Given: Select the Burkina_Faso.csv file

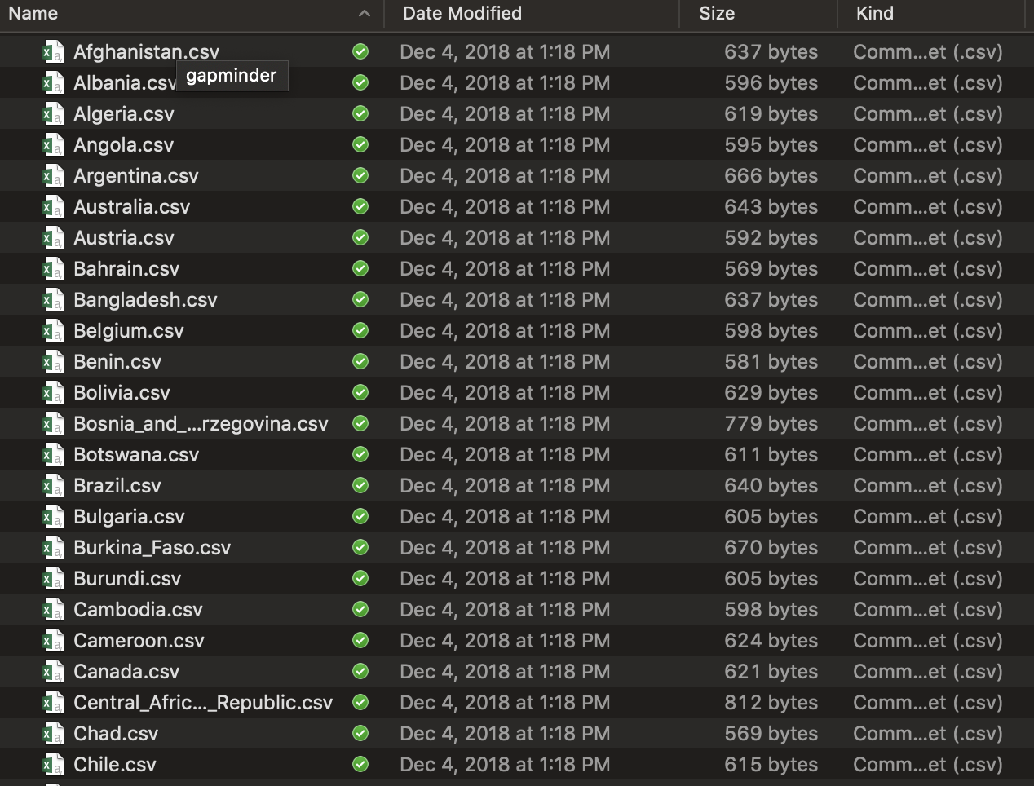Looking at the screenshot, I should 152,548.
